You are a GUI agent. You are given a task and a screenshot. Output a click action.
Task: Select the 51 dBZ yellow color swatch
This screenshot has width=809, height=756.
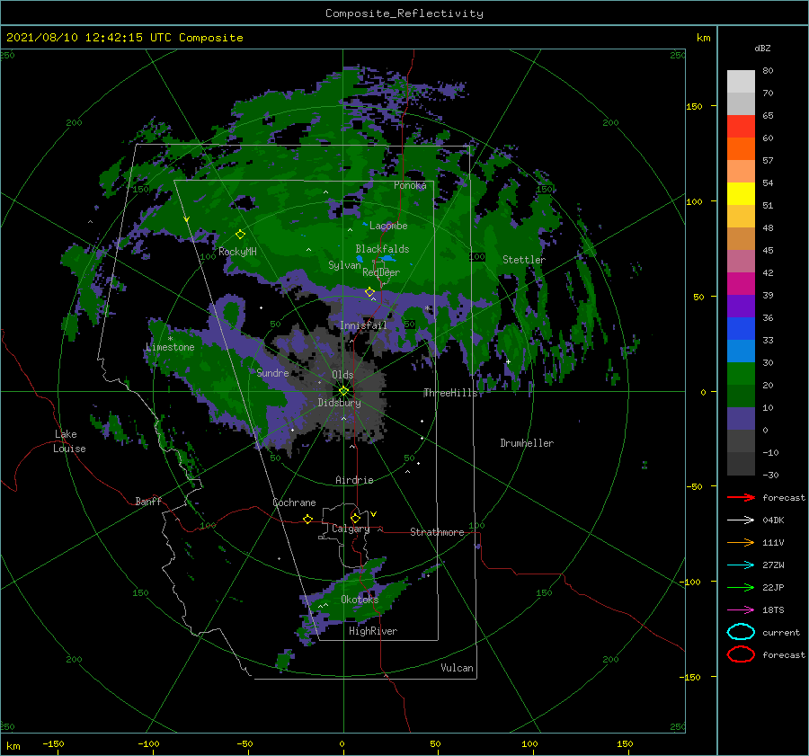[741, 194]
